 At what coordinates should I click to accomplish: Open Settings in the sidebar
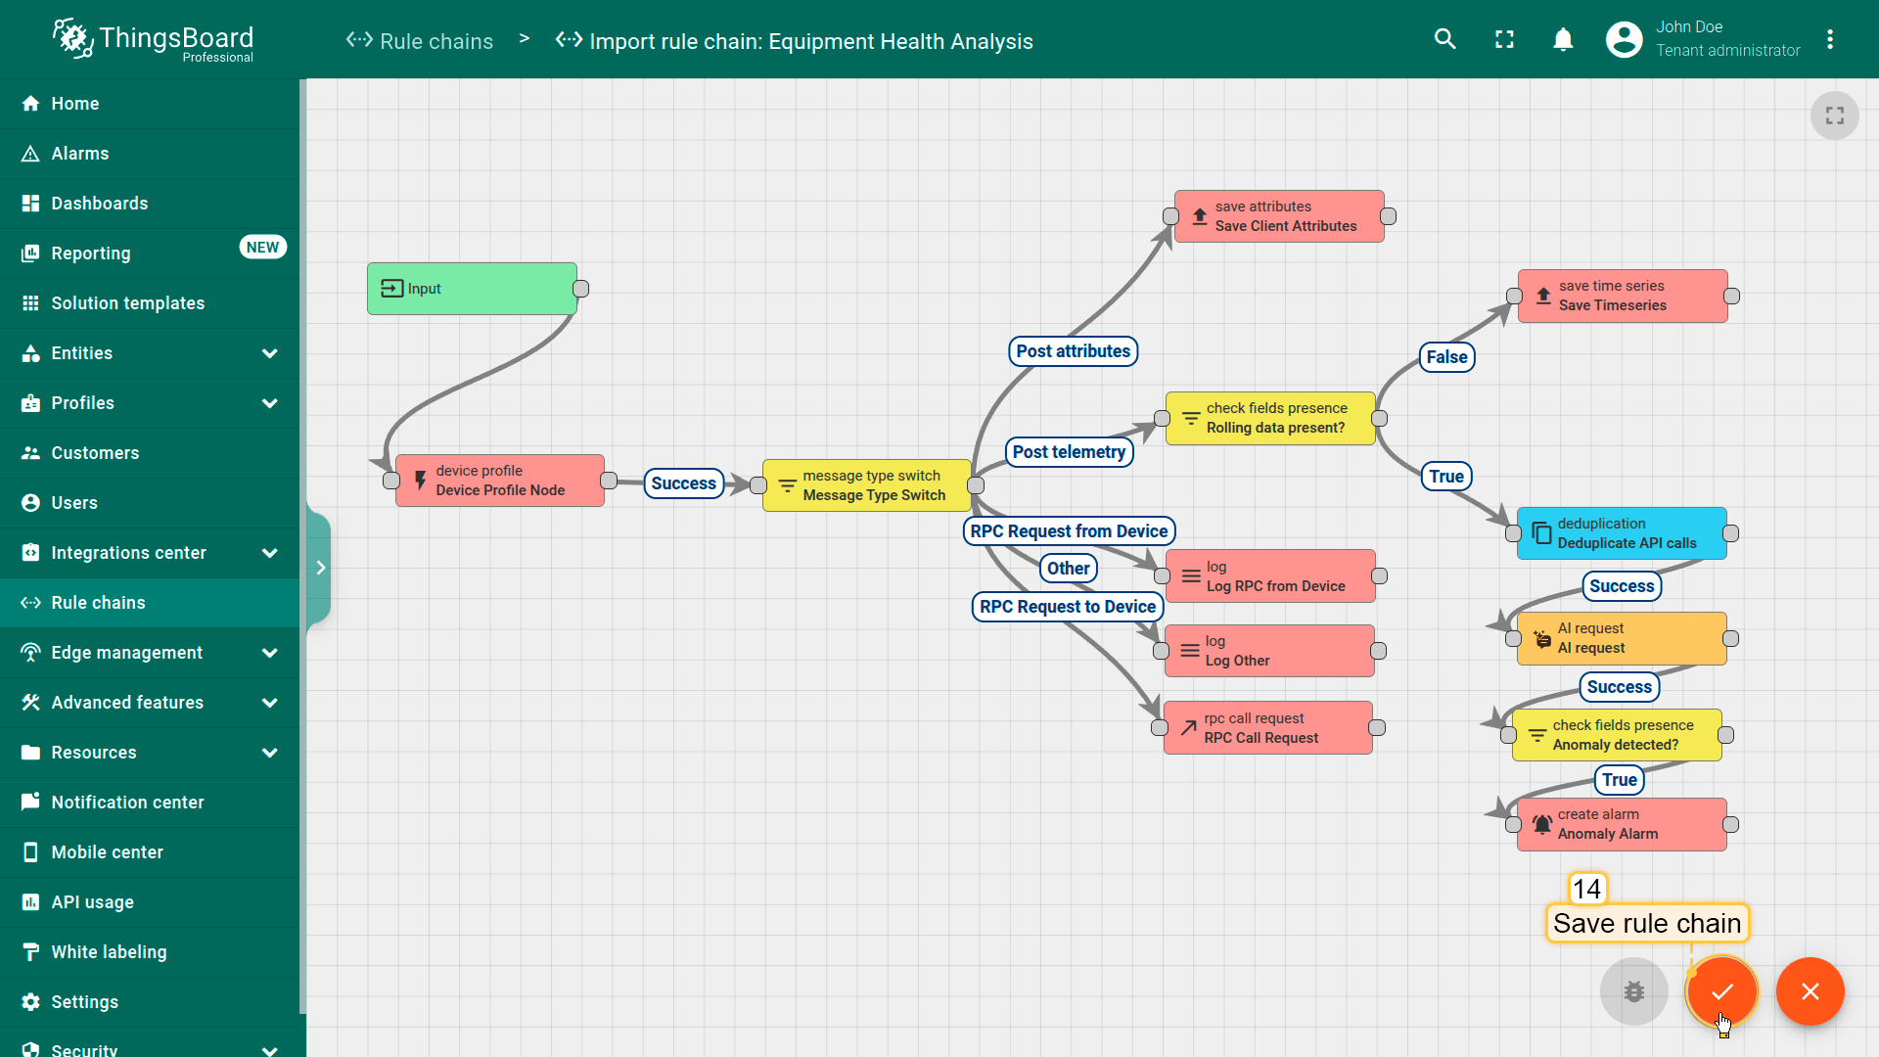pyautogui.click(x=150, y=1002)
